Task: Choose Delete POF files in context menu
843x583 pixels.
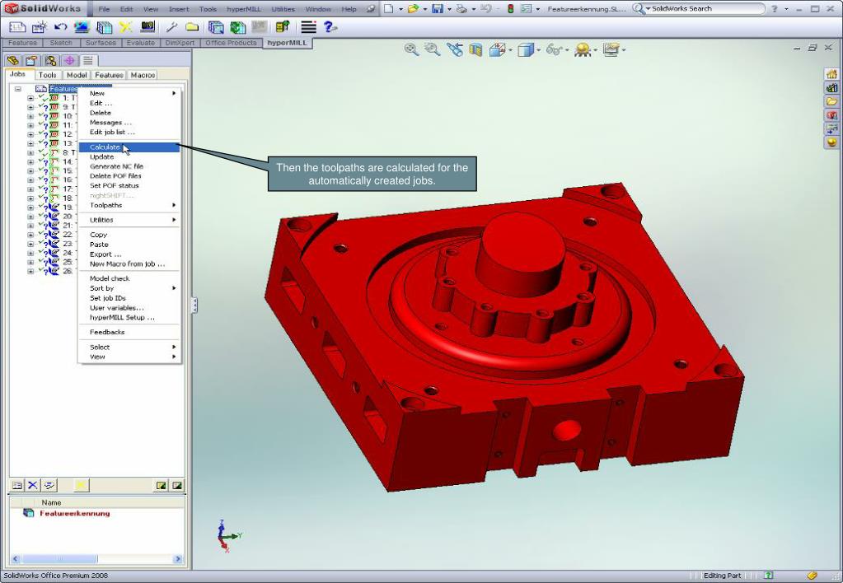Action: click(129, 176)
